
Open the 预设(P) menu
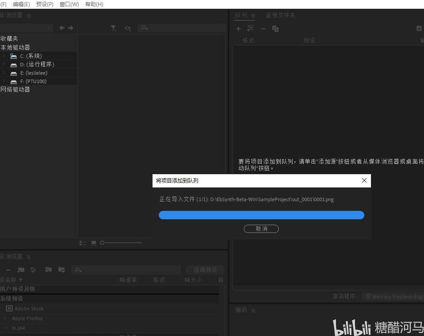coord(45,4)
